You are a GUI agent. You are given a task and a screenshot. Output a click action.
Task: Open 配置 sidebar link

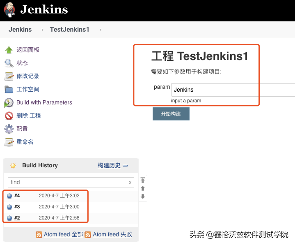22,129
